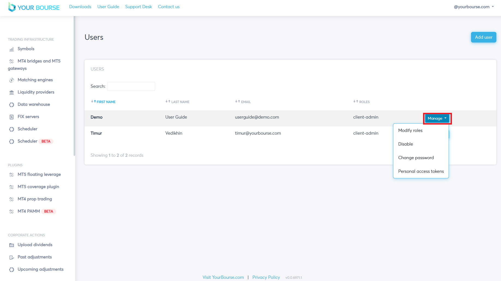The width and height of the screenshot is (501, 281).
Task: Choose Change password in the Manage menu
Action: click(x=416, y=158)
